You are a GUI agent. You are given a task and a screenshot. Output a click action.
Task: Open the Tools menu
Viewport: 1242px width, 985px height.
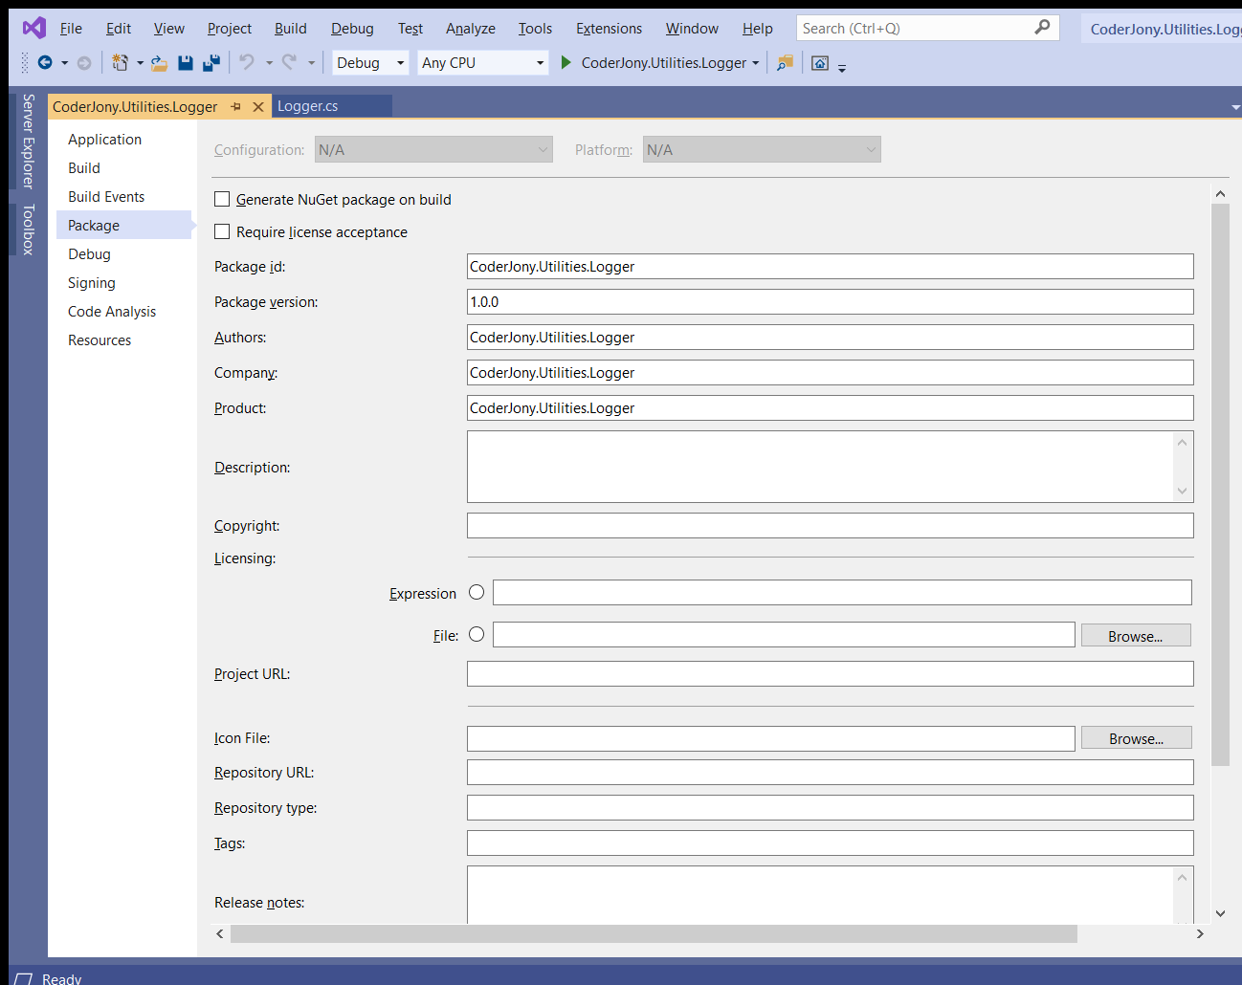(x=535, y=29)
